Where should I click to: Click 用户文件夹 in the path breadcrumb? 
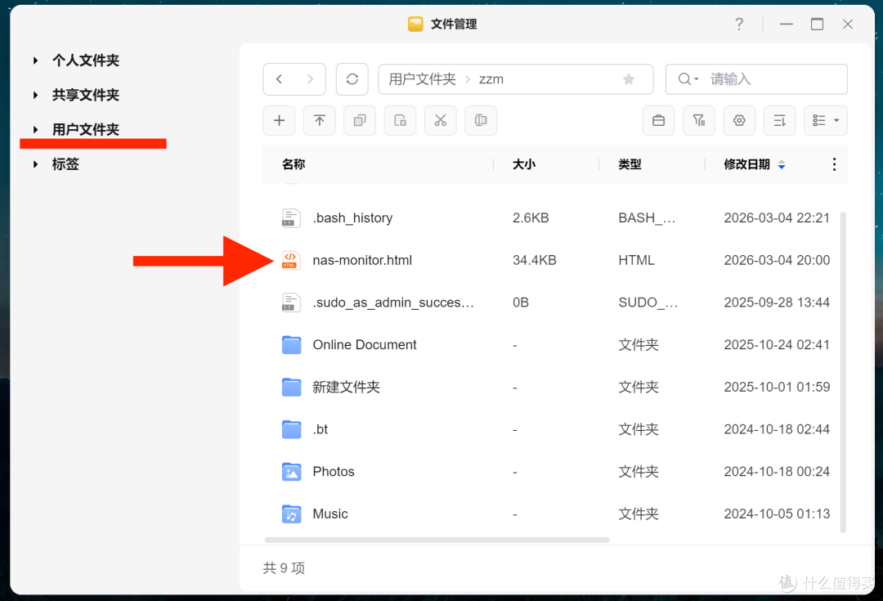423,79
